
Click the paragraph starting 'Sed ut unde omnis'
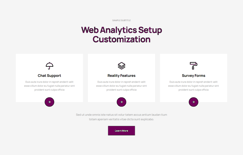(x=121, y=117)
